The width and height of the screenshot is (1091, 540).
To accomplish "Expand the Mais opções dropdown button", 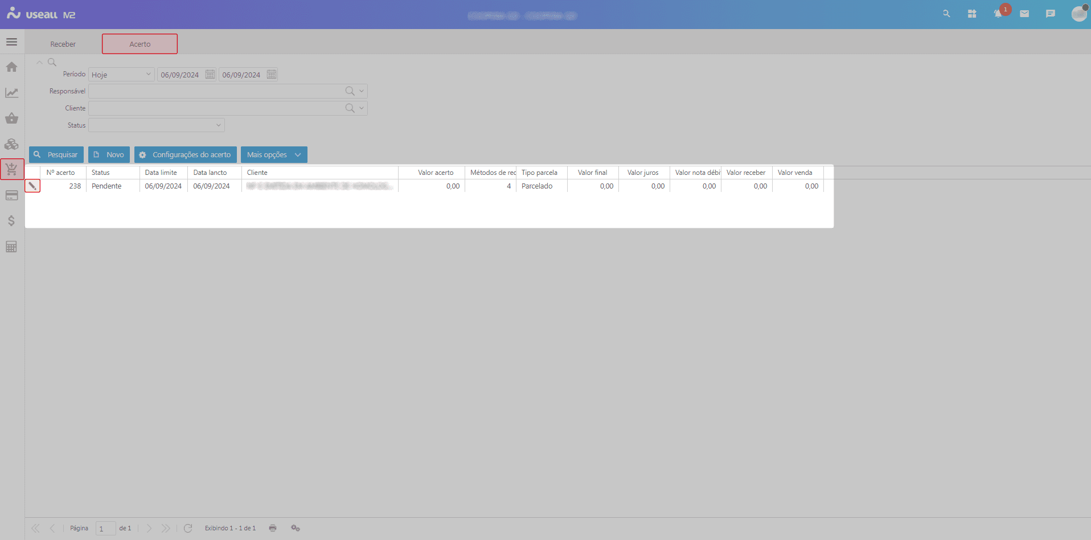I will tap(274, 155).
